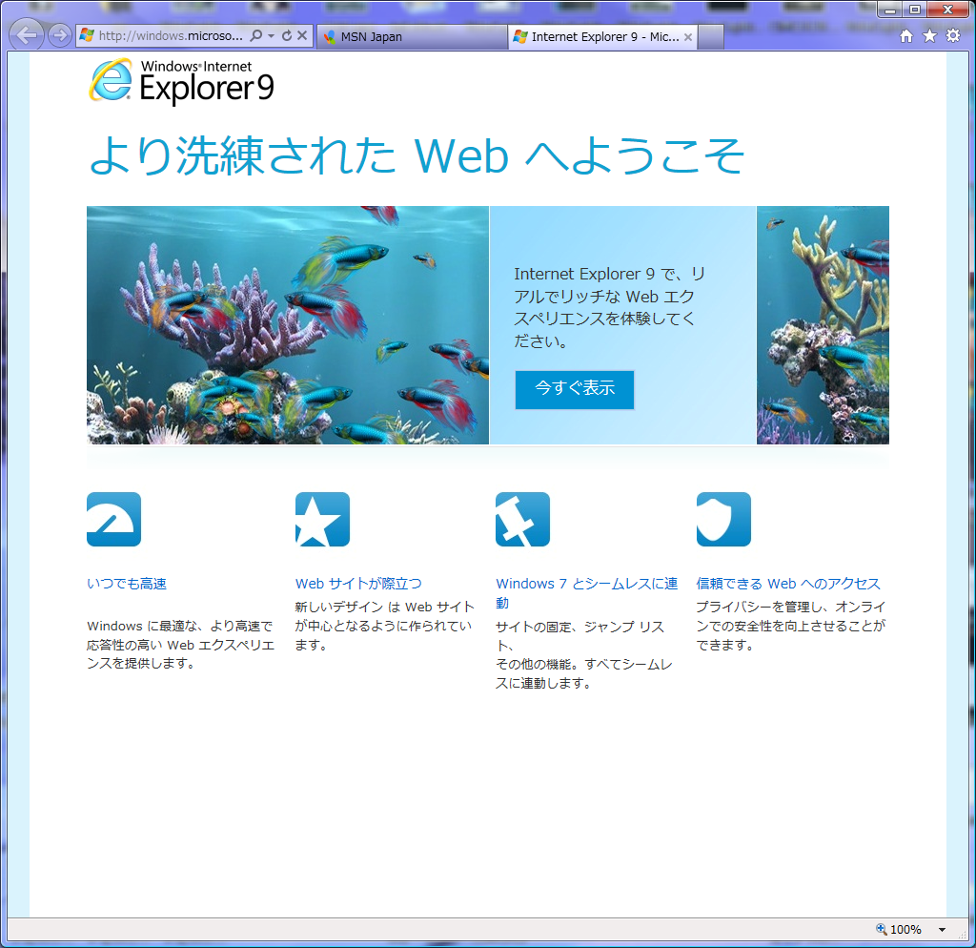976x948 pixels.
Task: Close the Internet Explorer 9 tab
Action: pyautogui.click(x=688, y=37)
